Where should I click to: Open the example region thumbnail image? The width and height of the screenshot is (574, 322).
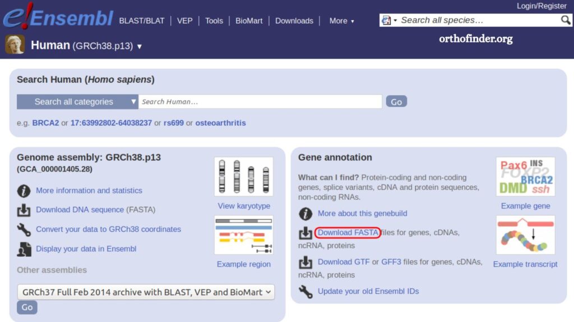click(x=244, y=235)
